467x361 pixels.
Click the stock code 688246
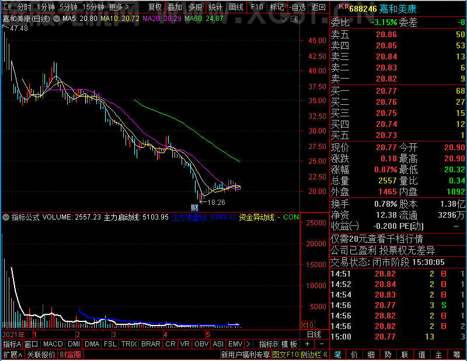(363, 9)
